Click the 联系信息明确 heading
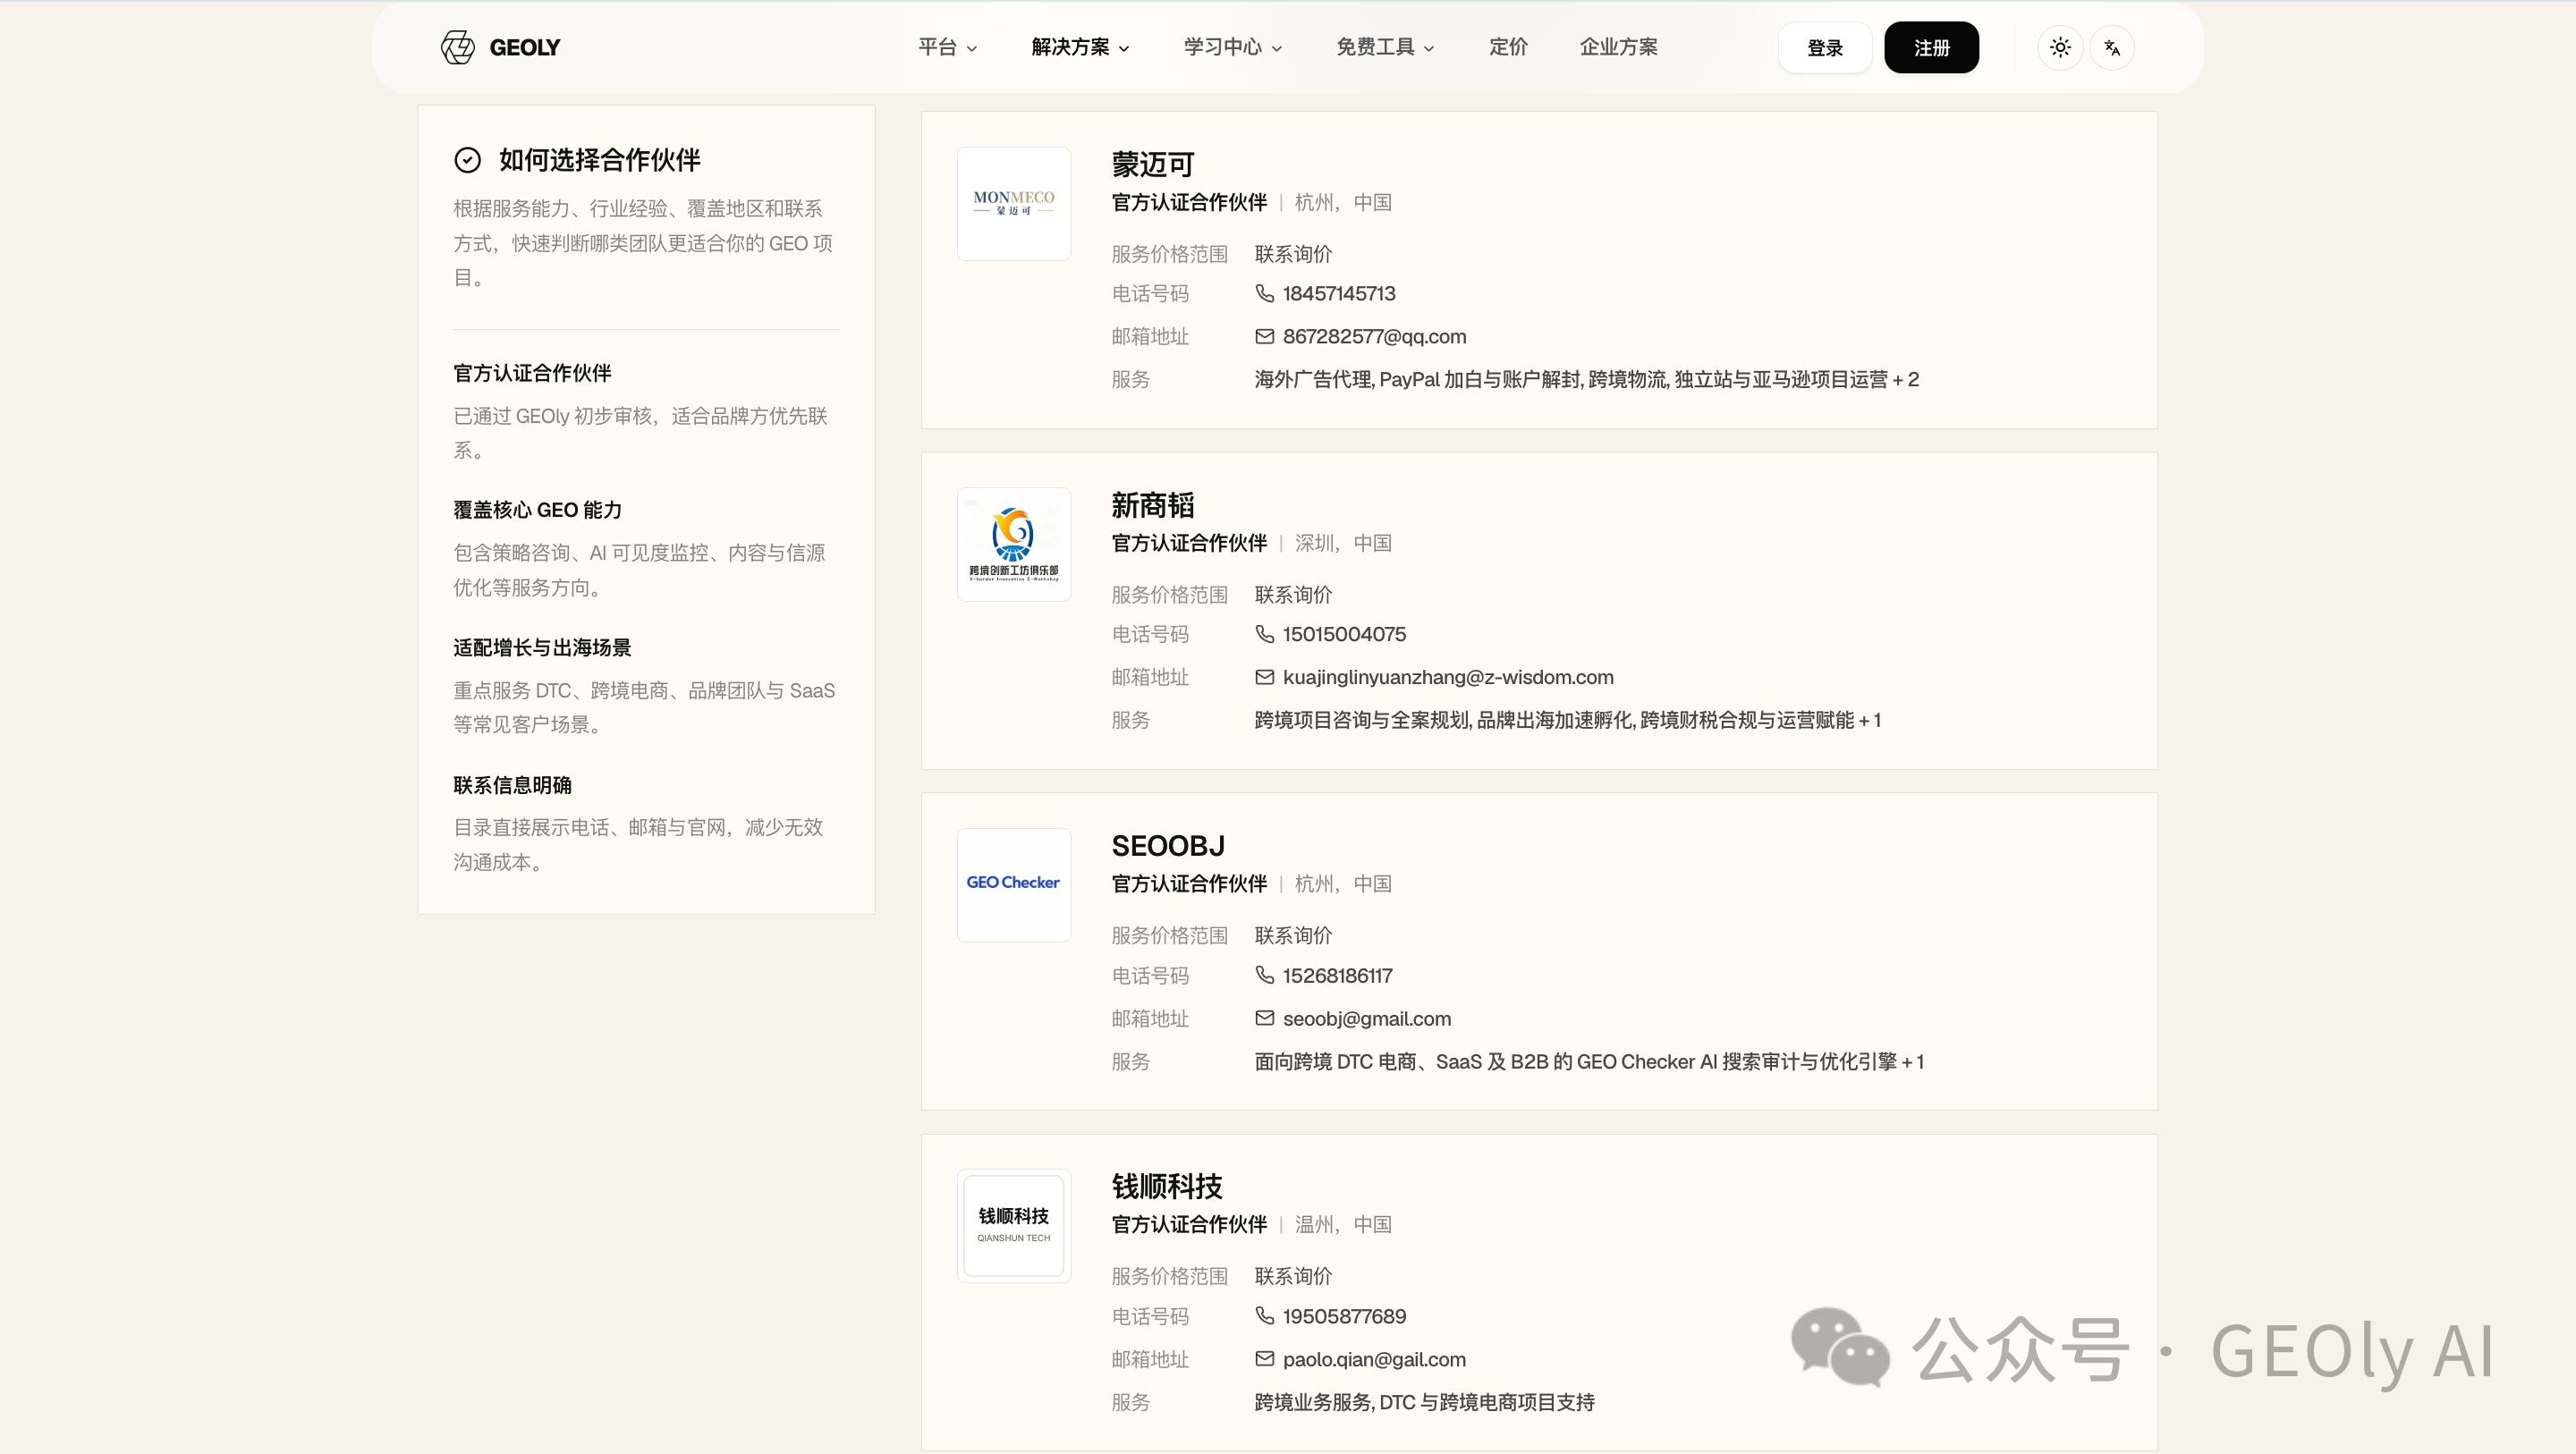 click(x=512, y=785)
